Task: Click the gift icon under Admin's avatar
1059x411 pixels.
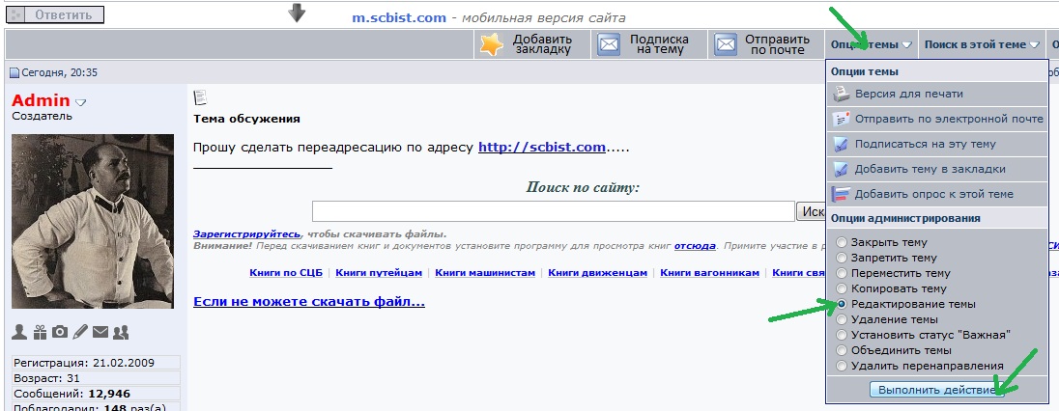Action: [x=40, y=332]
